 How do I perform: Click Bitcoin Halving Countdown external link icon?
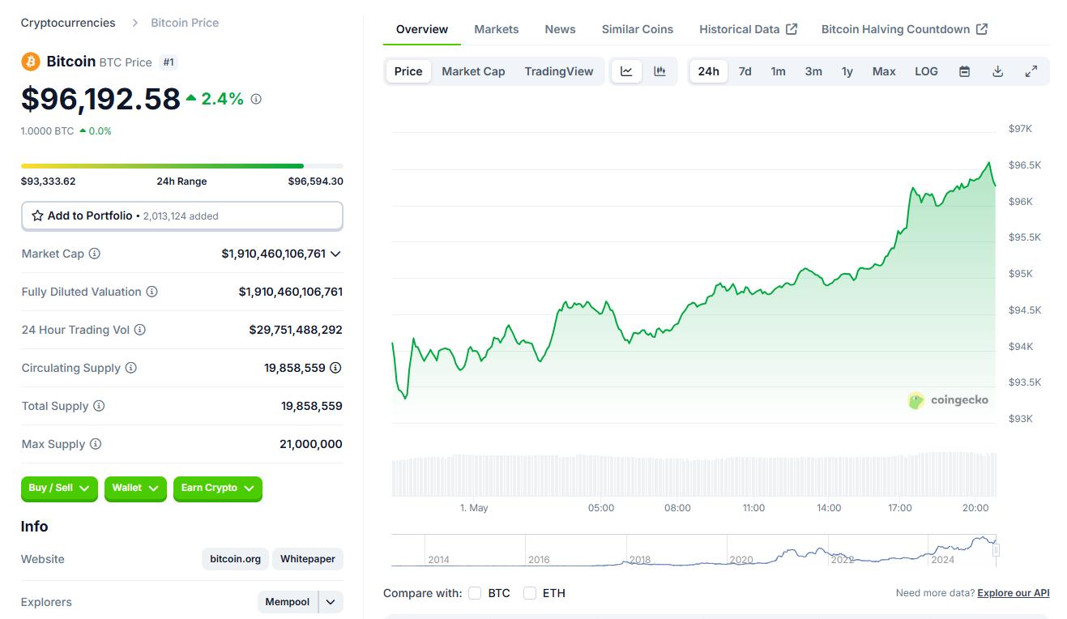click(x=982, y=29)
